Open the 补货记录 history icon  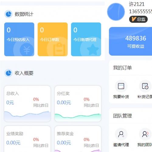145,86
